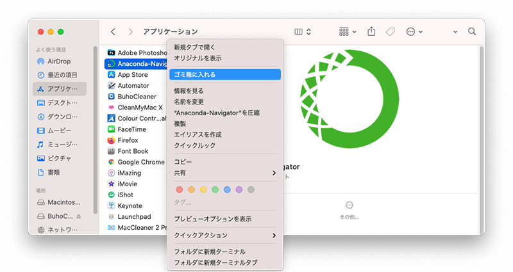Apply the gray tag color

tap(251, 189)
